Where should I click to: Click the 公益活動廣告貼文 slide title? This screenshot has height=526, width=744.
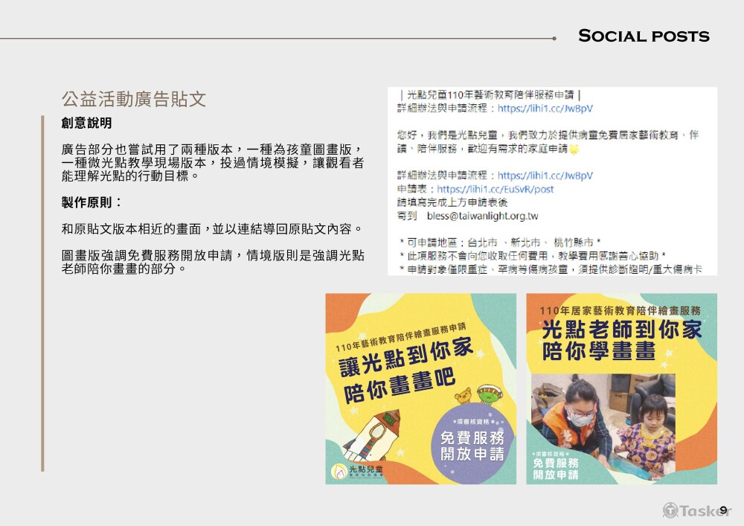[x=134, y=100]
